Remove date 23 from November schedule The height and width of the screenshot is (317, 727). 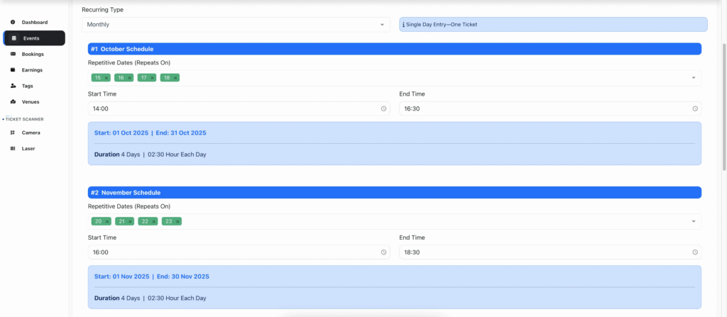177,222
